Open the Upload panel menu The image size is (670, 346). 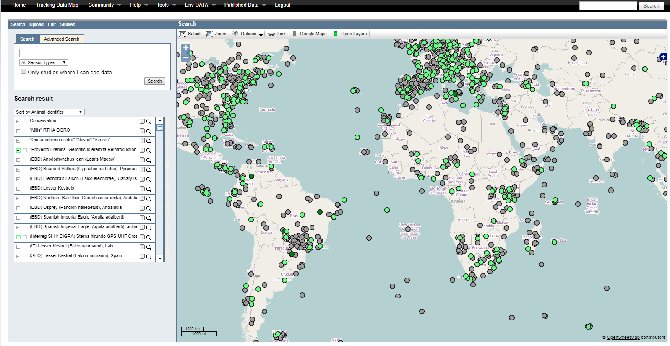[x=36, y=24]
